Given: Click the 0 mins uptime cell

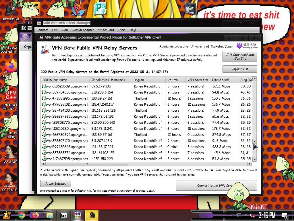Looking at the screenshot, I should point(172,146).
